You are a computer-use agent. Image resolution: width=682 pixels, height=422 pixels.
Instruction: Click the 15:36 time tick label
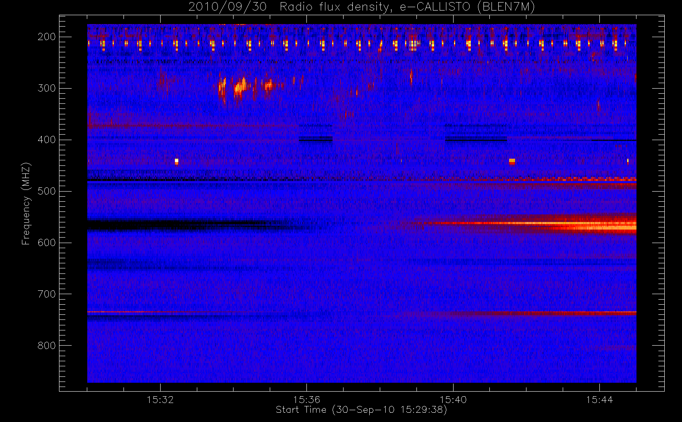click(x=306, y=400)
